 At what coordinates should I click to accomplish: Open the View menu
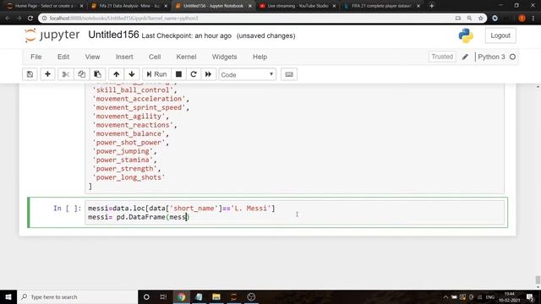pyautogui.click(x=92, y=57)
